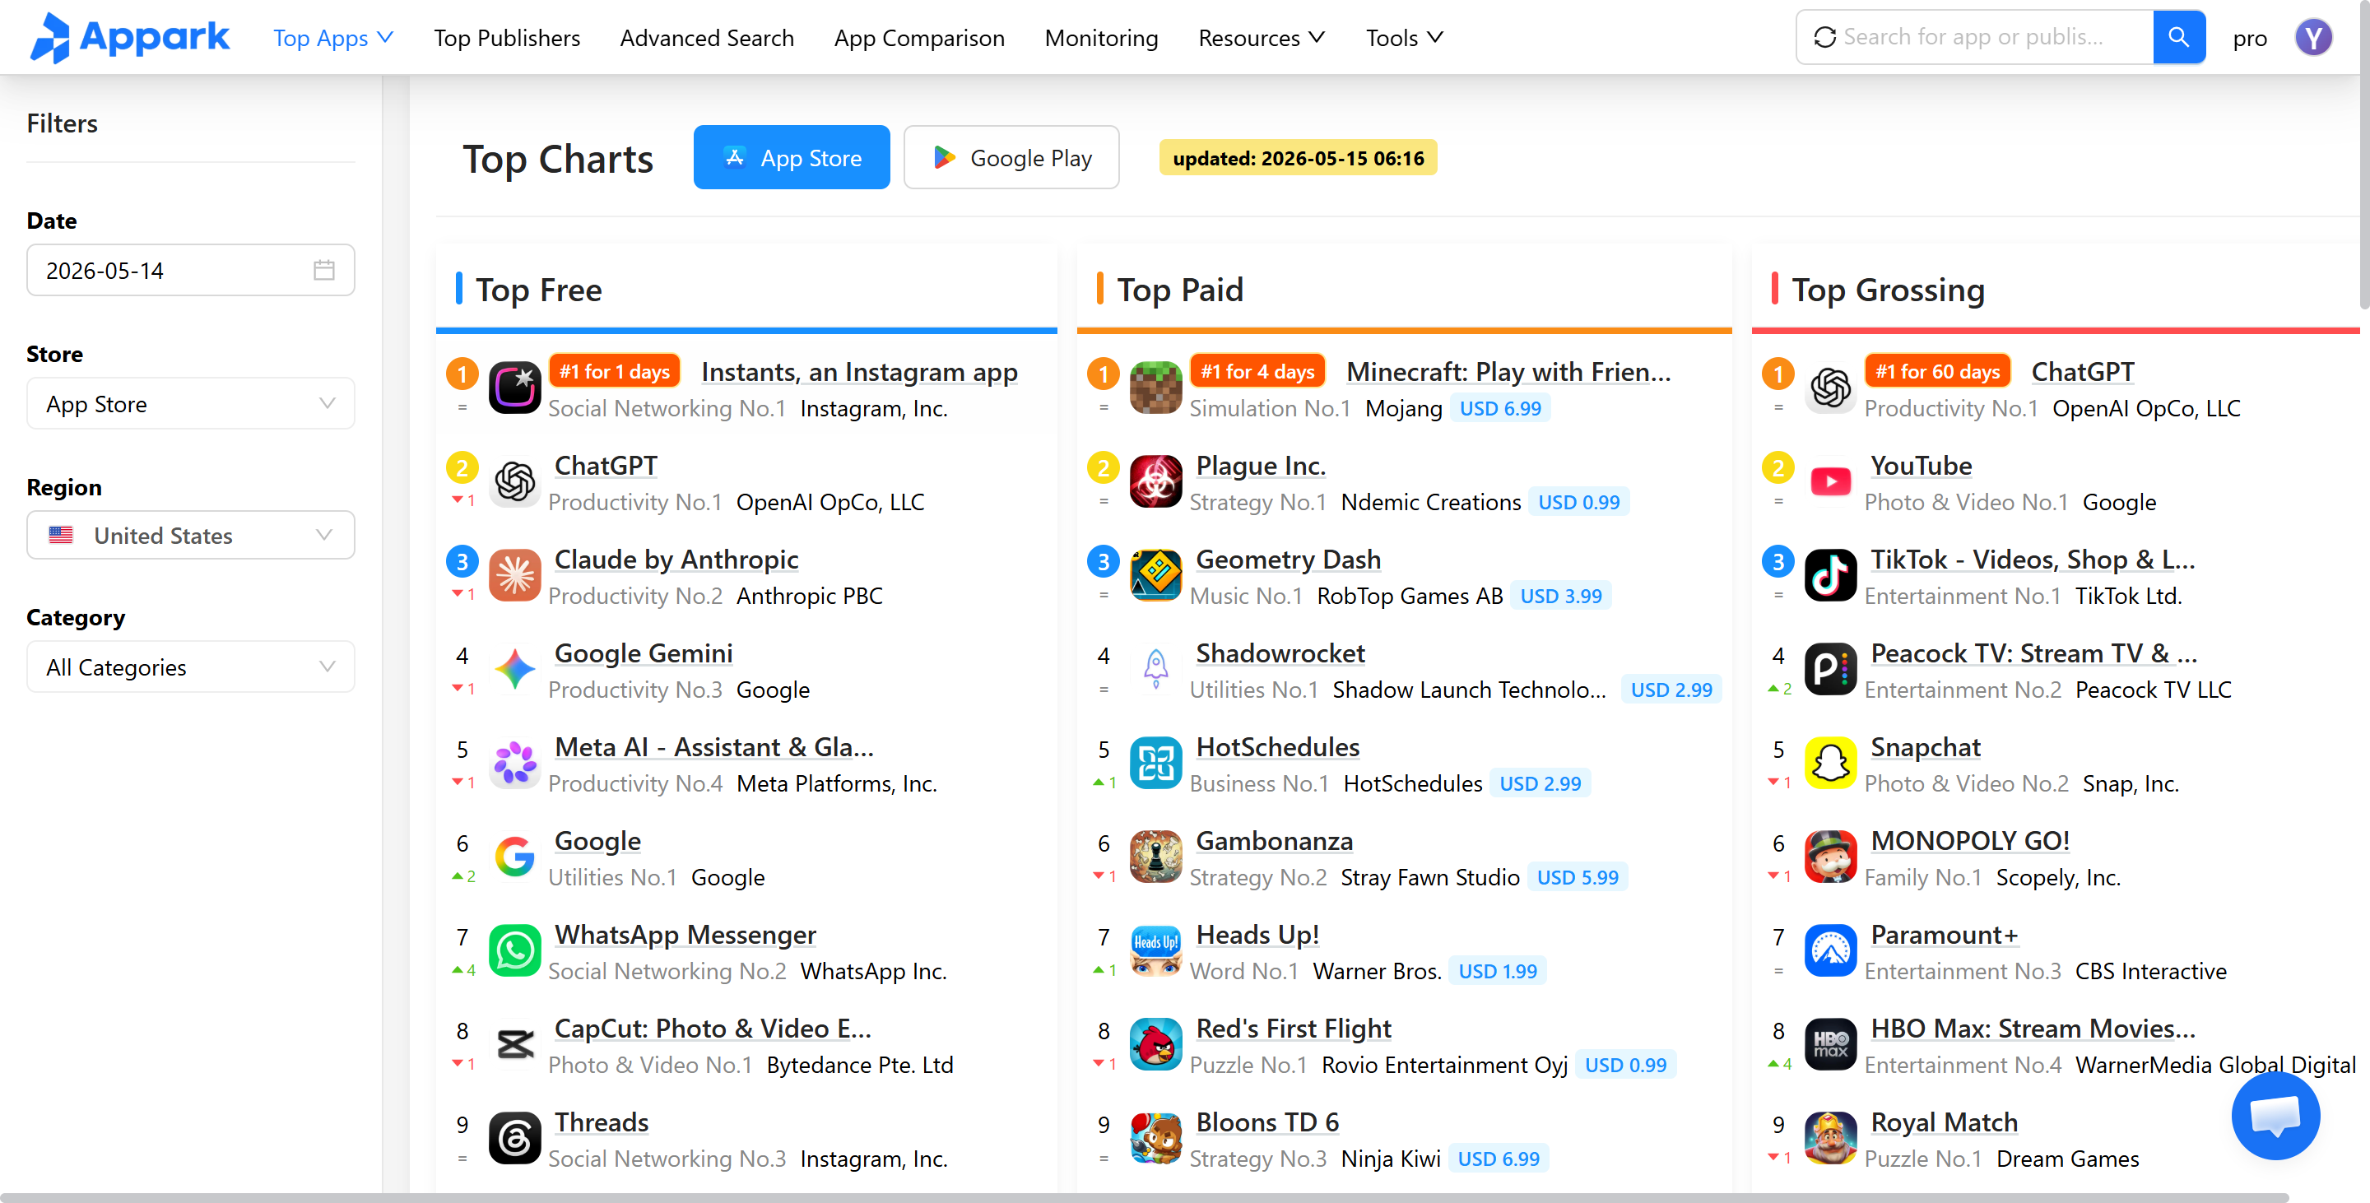Click the Plague Inc. app icon
This screenshot has height=1203, width=2370.
(1155, 482)
